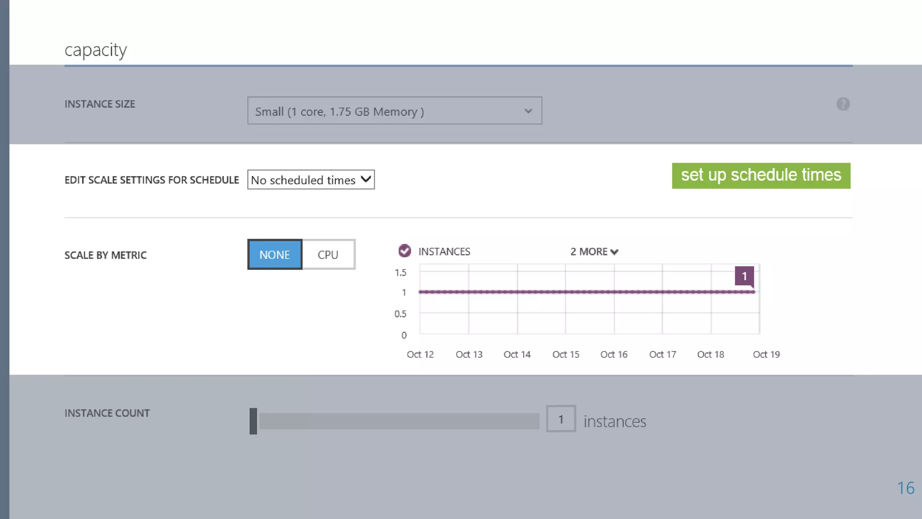Click the 2 MORE chevron arrow
Screen dimensions: 922x519
[x=615, y=252]
